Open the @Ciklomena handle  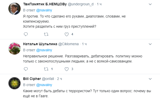[68, 44]
